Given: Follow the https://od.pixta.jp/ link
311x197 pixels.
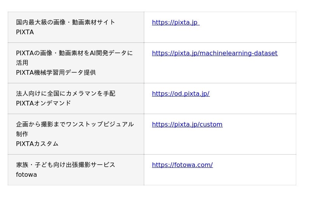Looking at the screenshot, I should pos(180,94).
